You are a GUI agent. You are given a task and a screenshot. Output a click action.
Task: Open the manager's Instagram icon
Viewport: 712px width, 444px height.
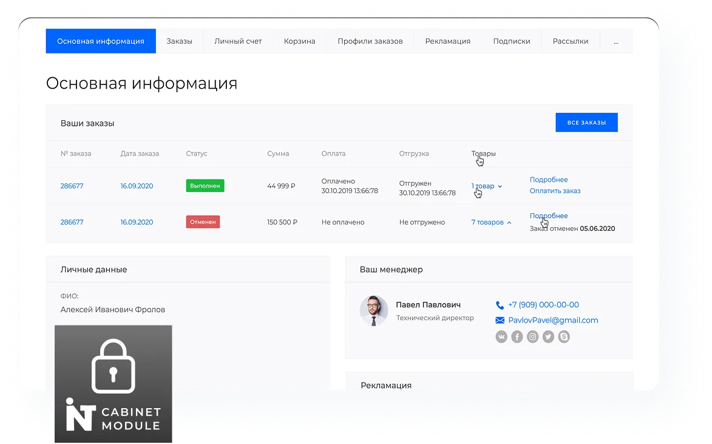(x=533, y=336)
